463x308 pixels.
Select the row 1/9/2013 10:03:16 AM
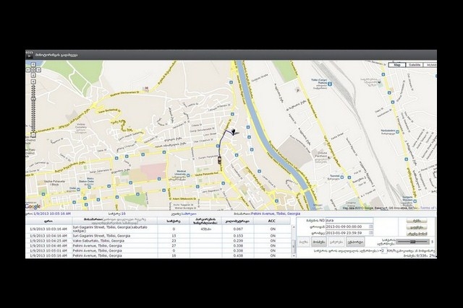pos(158,229)
